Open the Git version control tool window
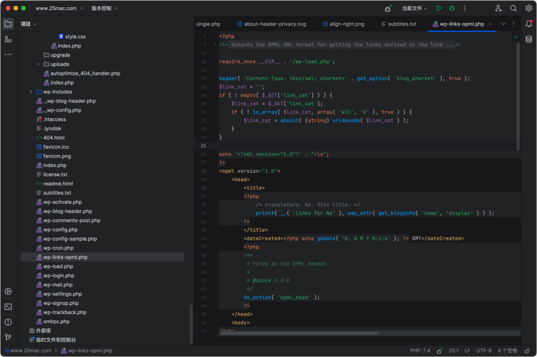Screen dimensions: 537x357 click(8, 337)
